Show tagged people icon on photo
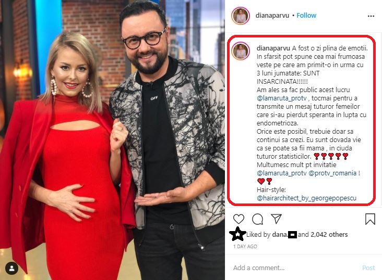This screenshot has width=382, height=280. pos(11,268)
